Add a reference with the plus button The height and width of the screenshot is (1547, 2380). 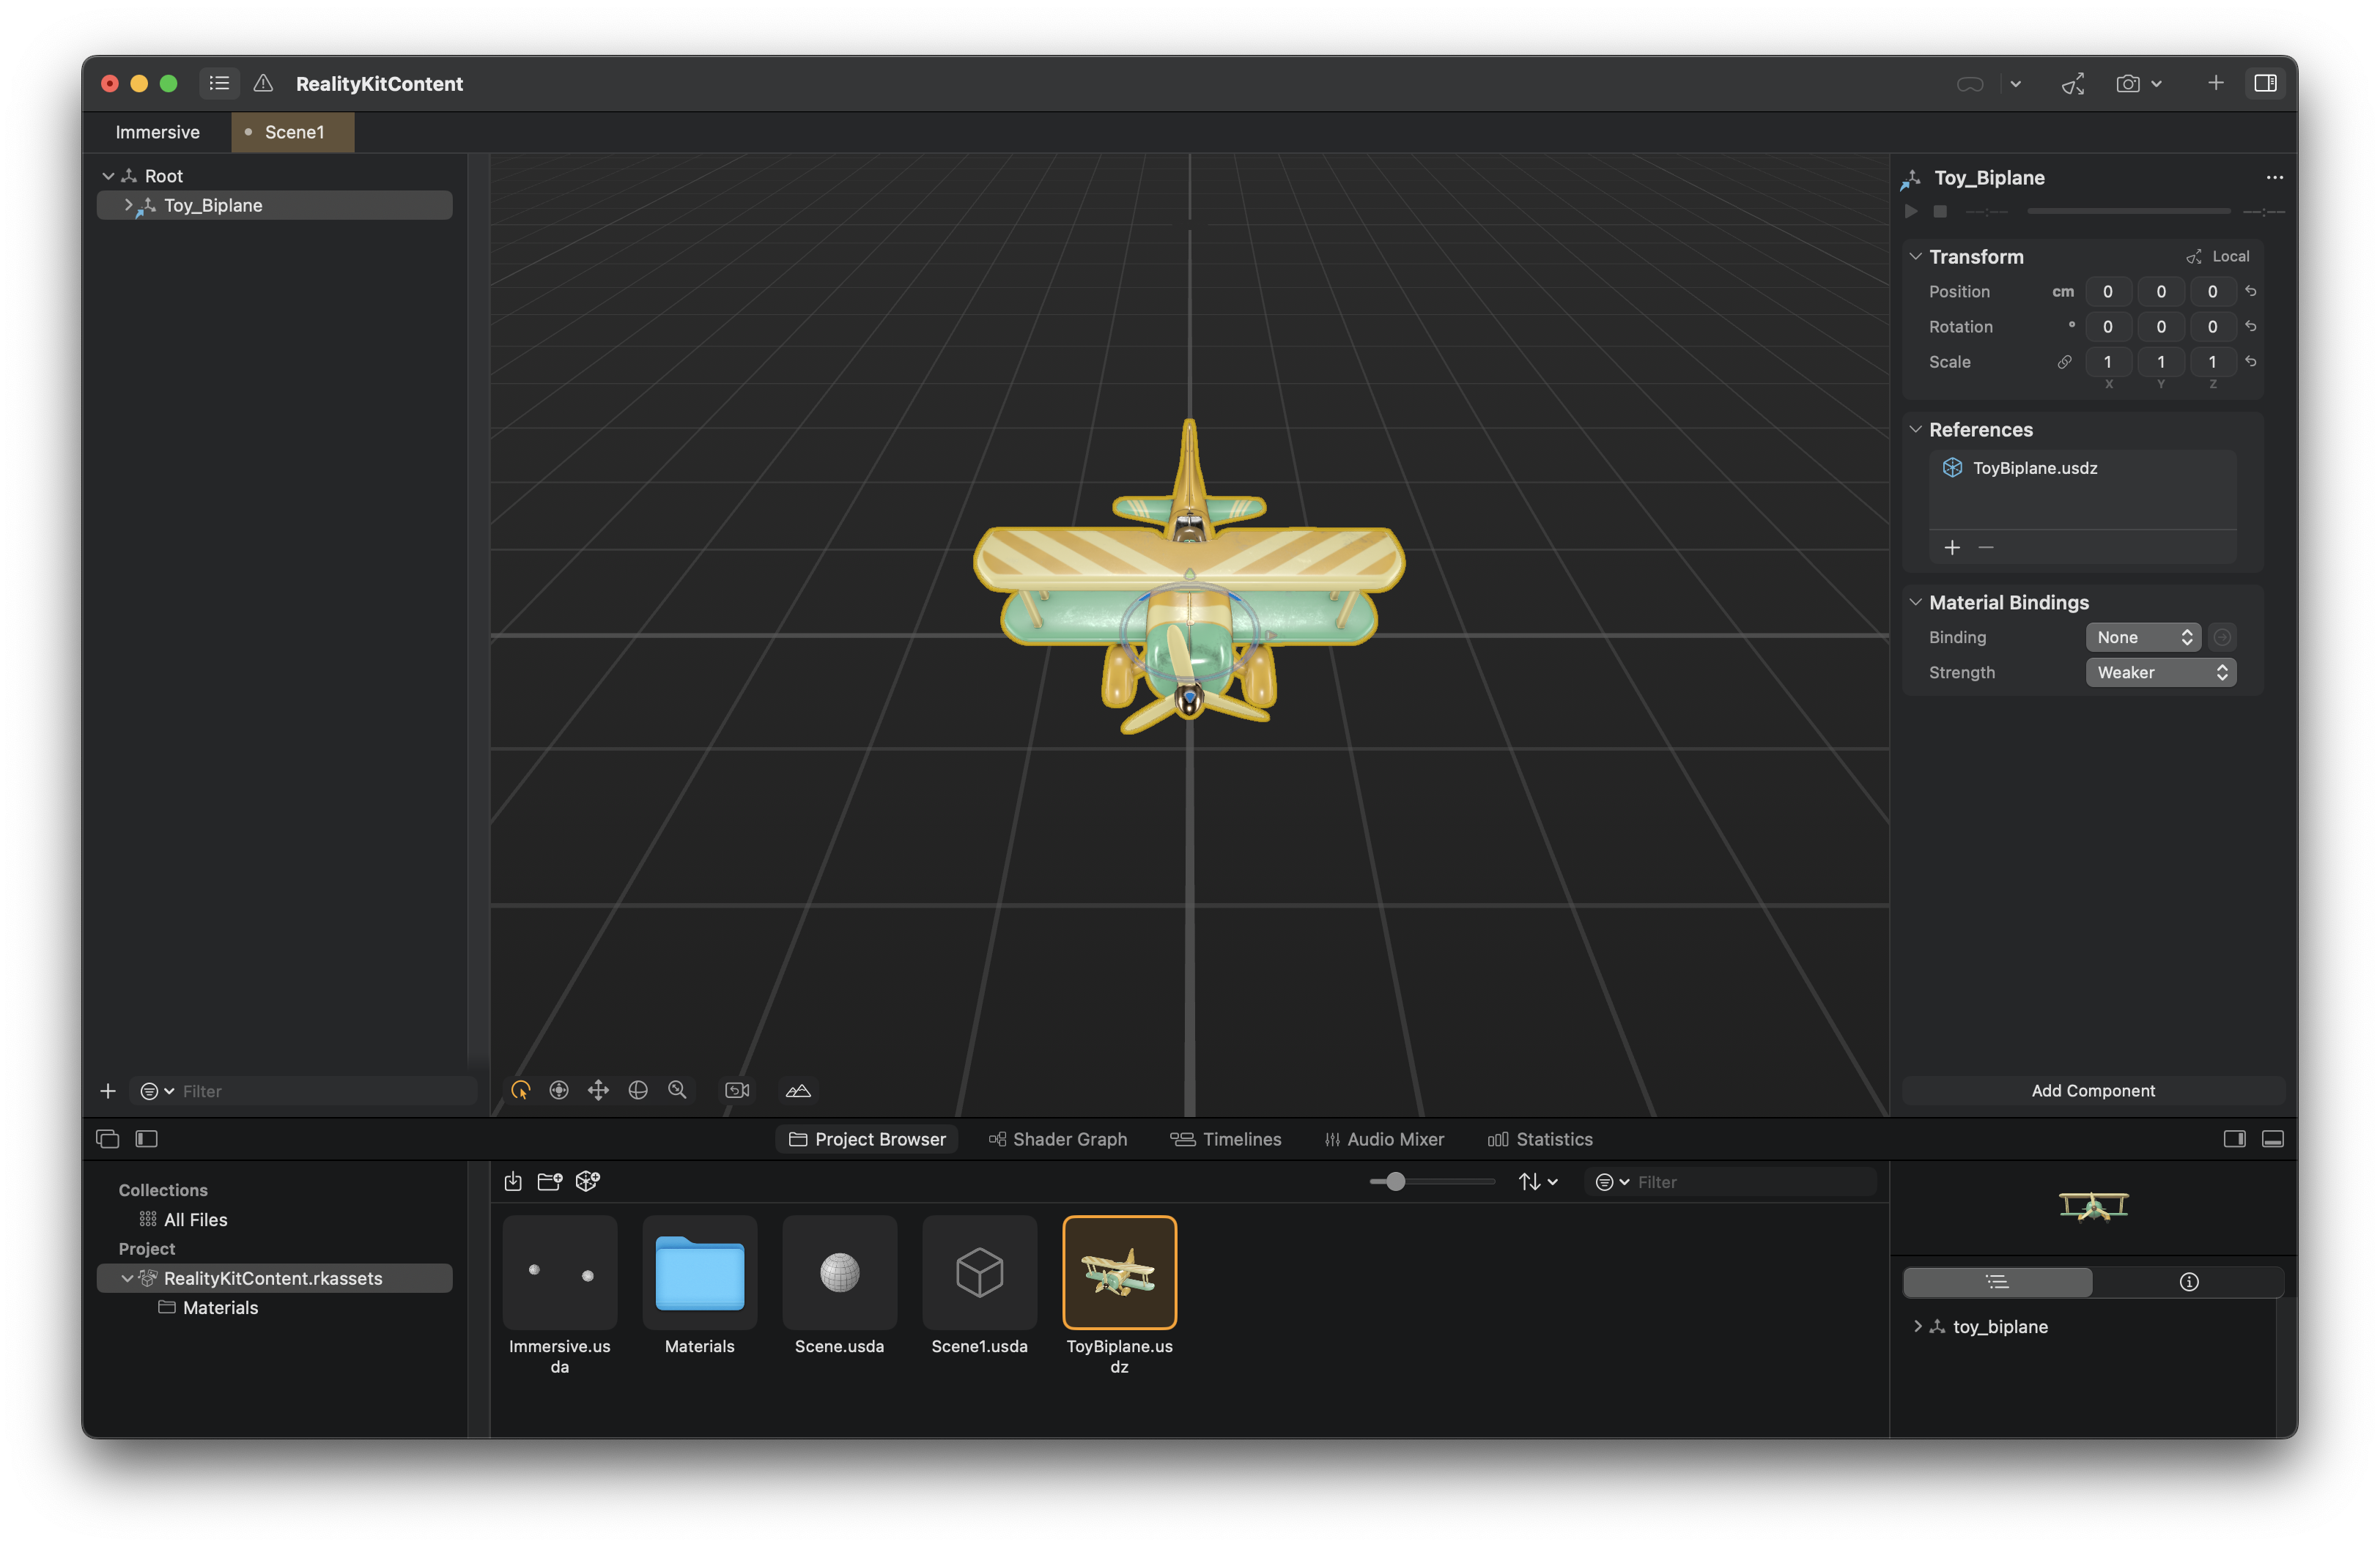coord(1951,546)
